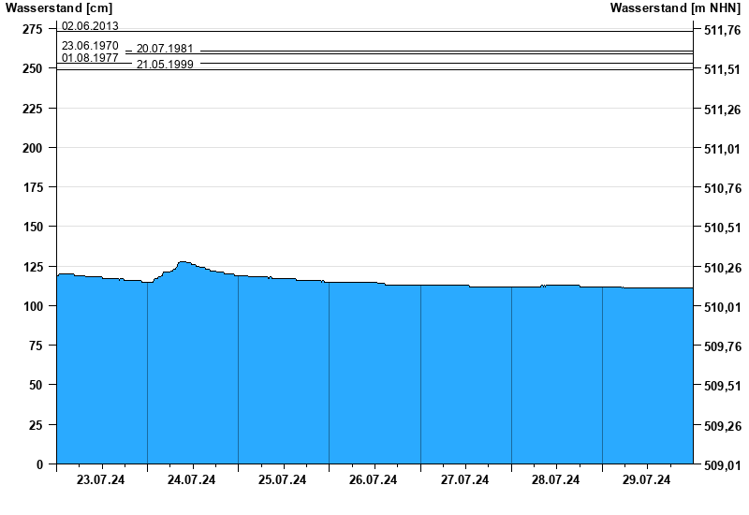Select the 28.07.24 date on x-axis
This screenshot has width=749, height=515.
(x=555, y=480)
